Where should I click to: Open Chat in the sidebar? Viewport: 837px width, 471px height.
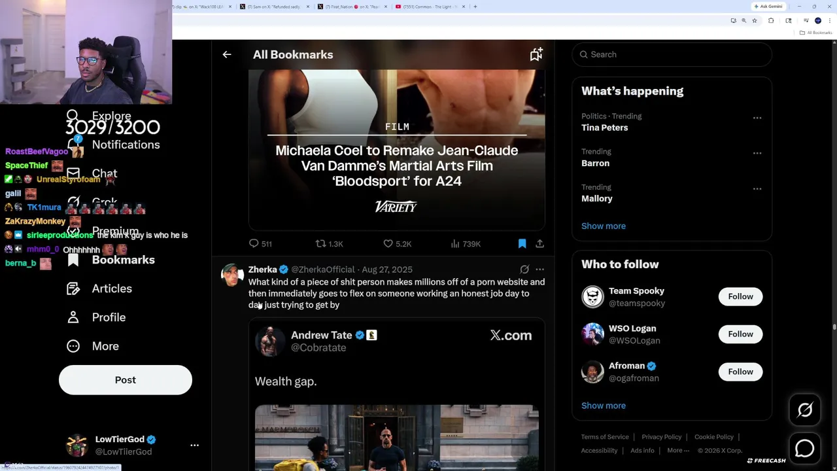105,173
